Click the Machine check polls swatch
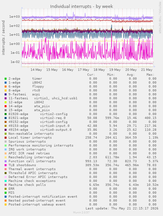 tap(6, 185)
